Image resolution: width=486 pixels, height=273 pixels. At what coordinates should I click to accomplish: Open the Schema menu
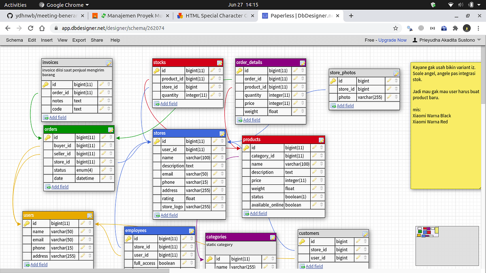tap(14, 40)
